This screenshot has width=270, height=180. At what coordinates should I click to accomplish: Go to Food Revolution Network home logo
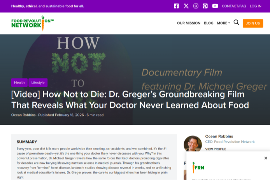33,23
